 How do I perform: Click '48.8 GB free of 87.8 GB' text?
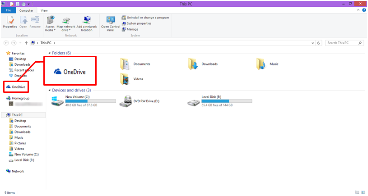[81, 105]
